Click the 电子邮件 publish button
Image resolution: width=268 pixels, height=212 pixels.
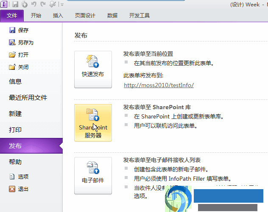[93, 176]
